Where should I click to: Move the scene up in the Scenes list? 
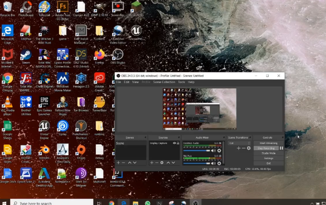[x=129, y=162]
